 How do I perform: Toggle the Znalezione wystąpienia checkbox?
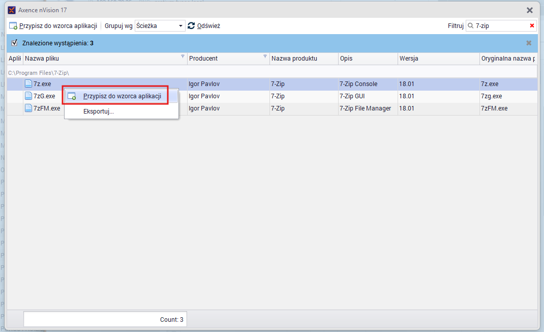15,43
